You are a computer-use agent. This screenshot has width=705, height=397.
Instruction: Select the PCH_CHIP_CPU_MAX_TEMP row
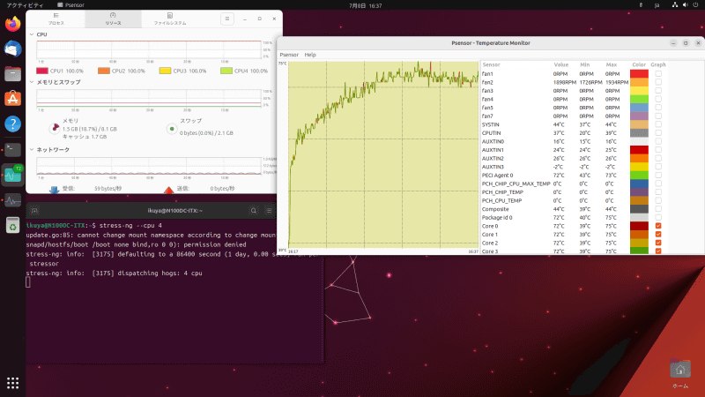575,184
